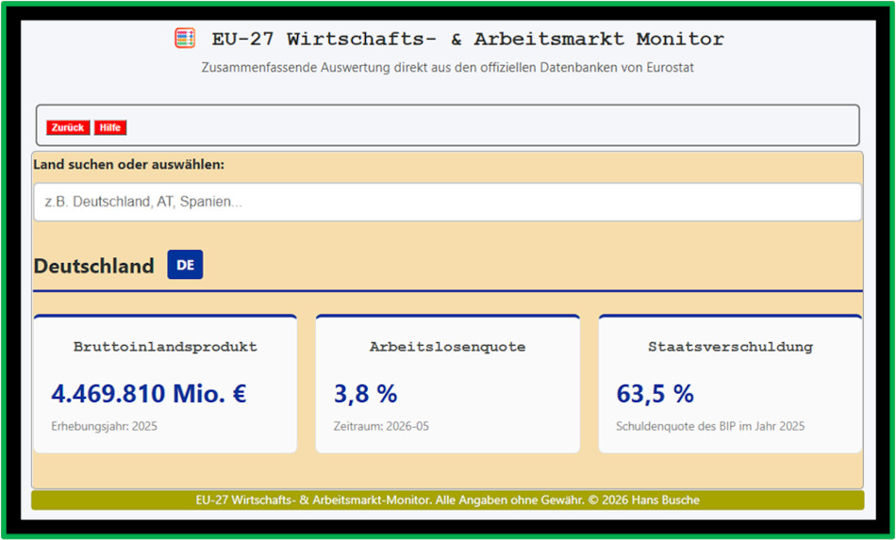The width and height of the screenshot is (896, 540).
Task: Click the text Erhebungsjahr: 2025
Action: click(104, 426)
